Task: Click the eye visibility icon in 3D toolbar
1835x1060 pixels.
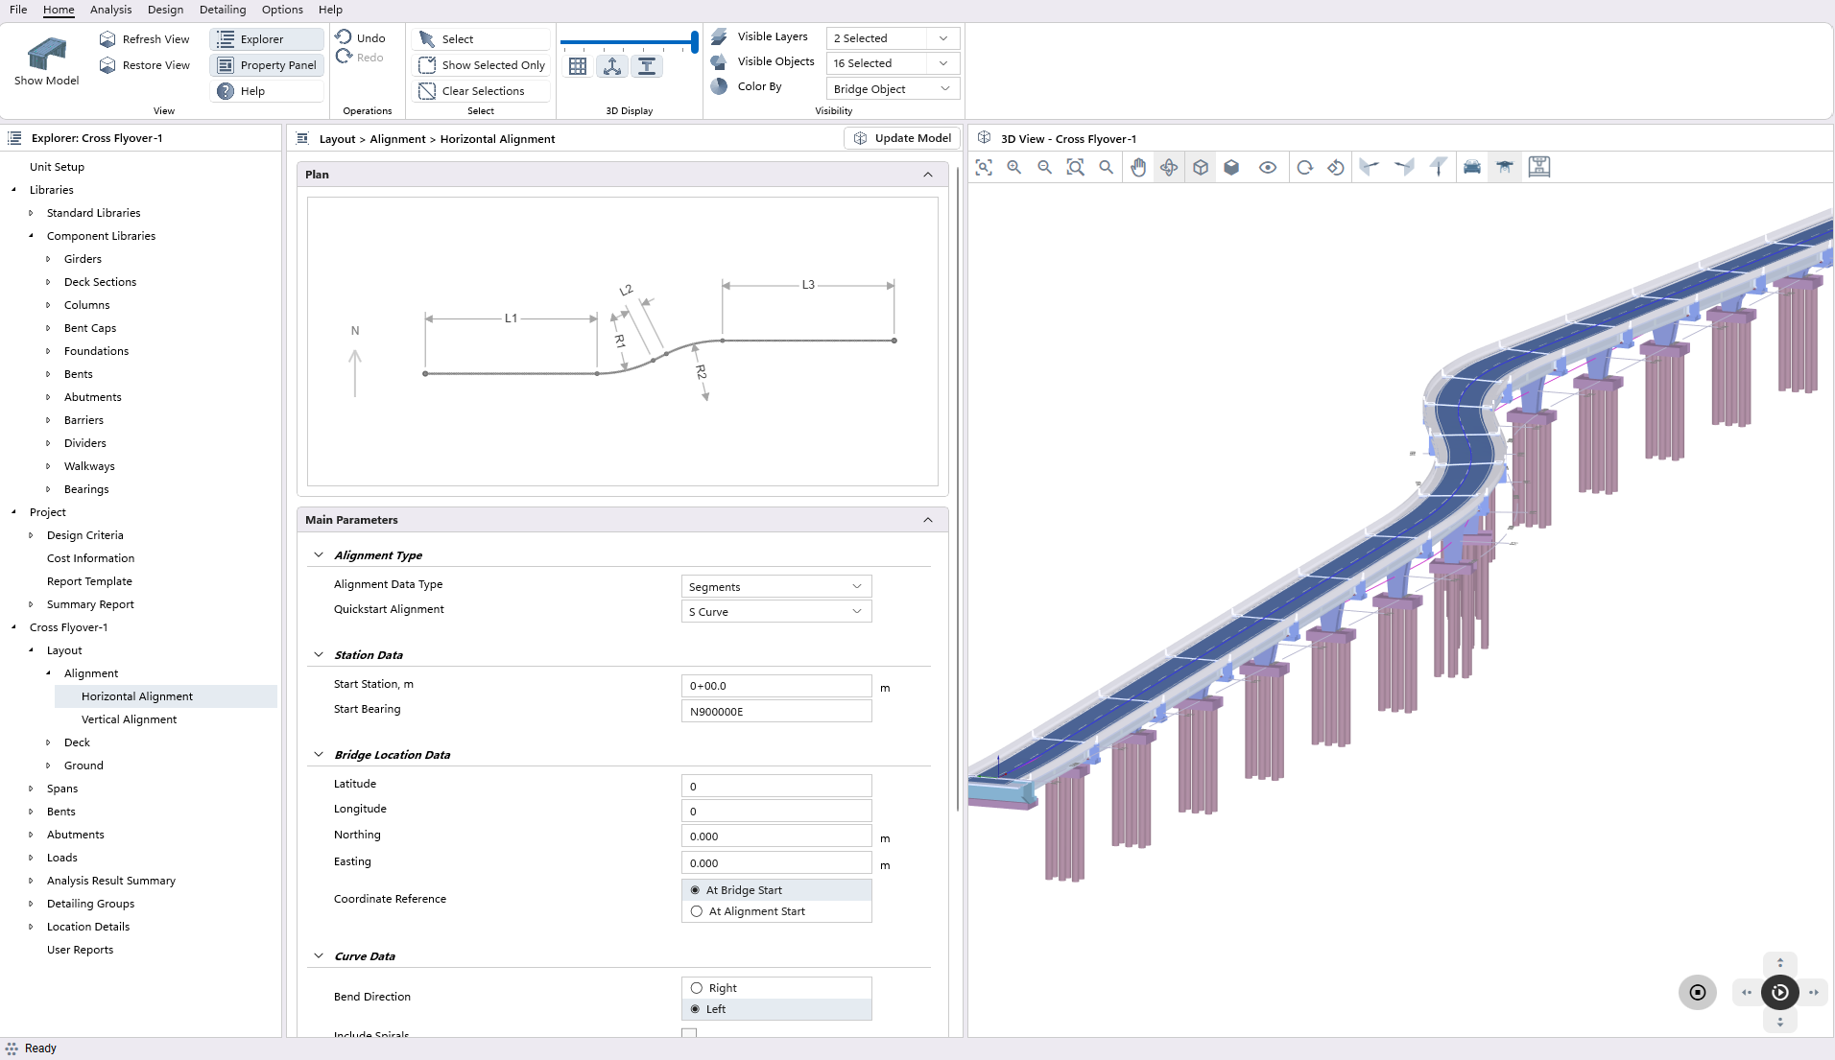Action: [1268, 167]
